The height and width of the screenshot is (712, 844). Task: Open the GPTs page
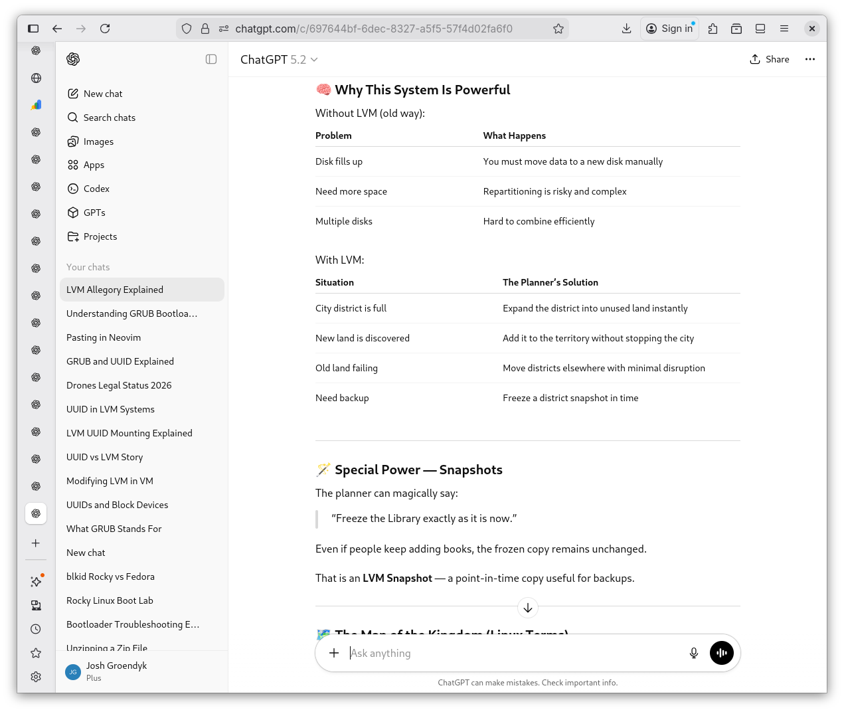(x=94, y=213)
